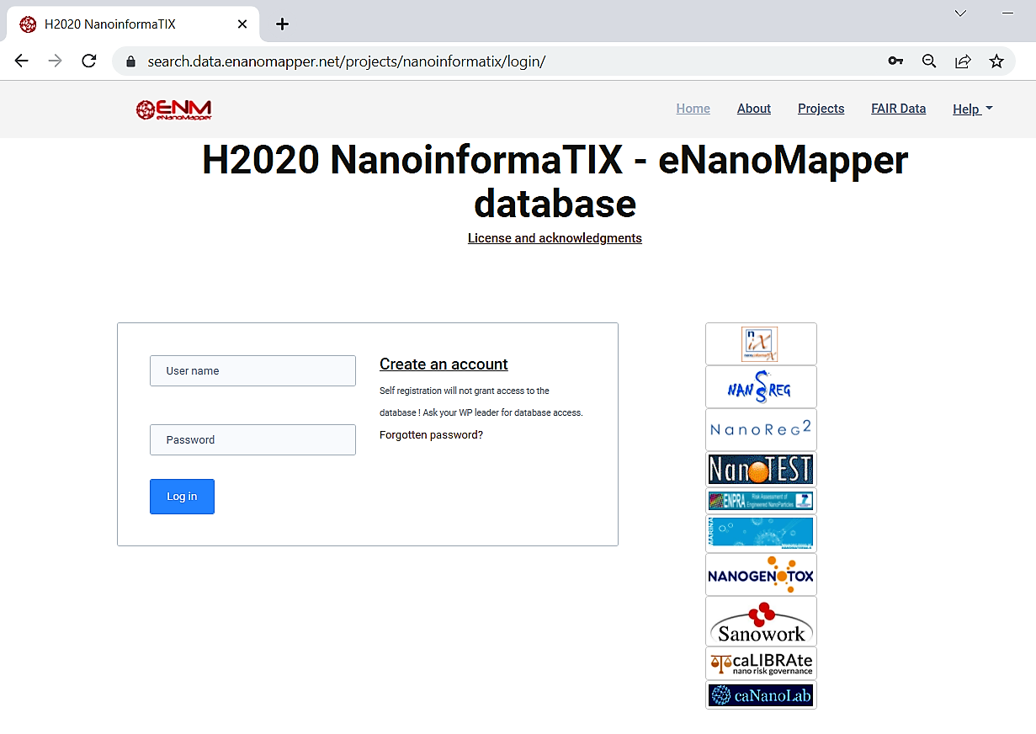View site info via padlock icon
Viewport: 1036px width, 734px height.
click(x=130, y=61)
